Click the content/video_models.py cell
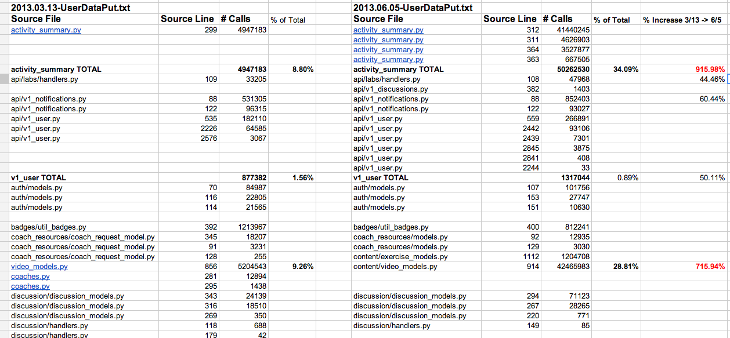This screenshot has width=730, height=338. coord(395,267)
